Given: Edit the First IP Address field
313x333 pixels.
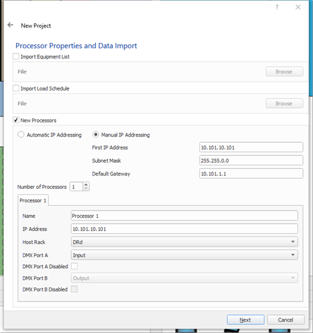Looking at the screenshot, I should click(251, 147).
